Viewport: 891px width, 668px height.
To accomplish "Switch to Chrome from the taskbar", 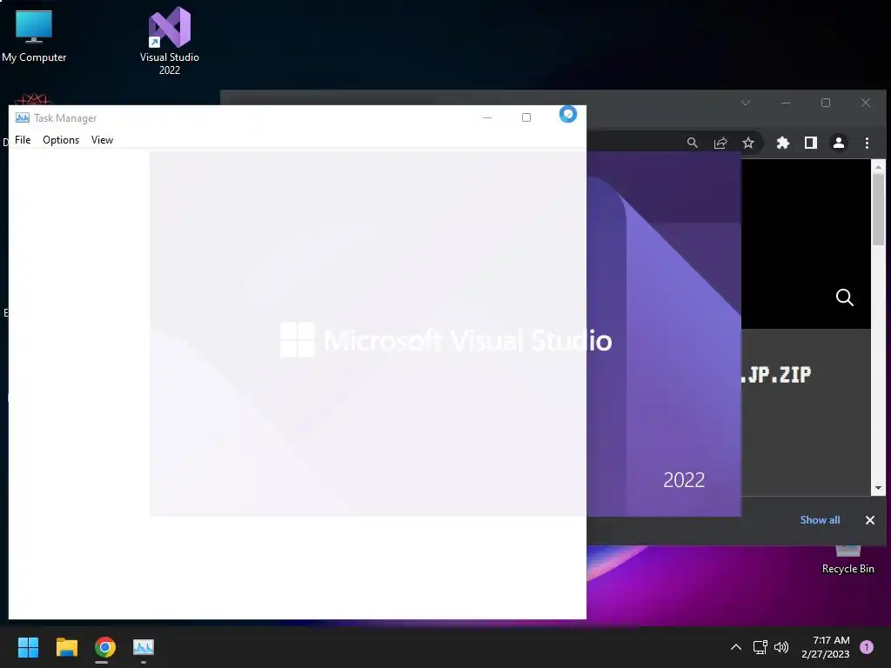I will (x=105, y=647).
